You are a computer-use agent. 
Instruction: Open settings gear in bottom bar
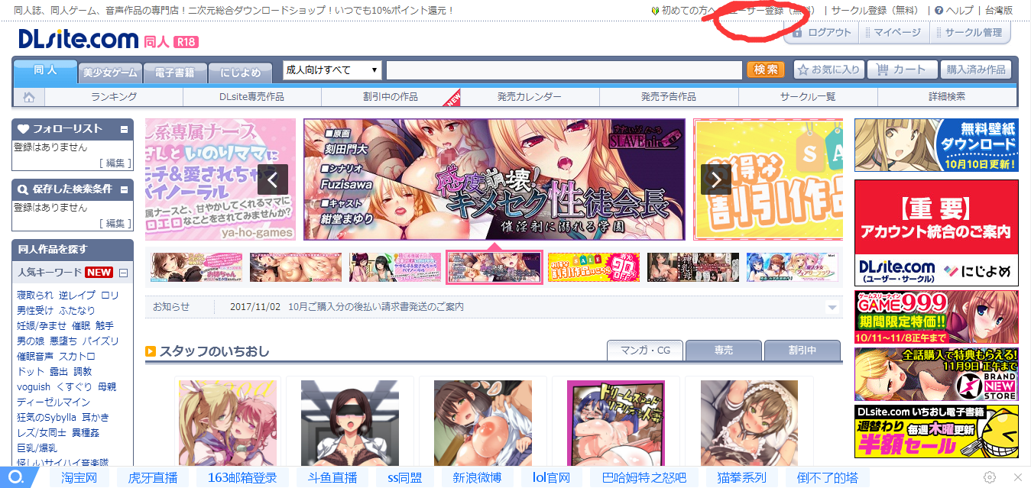pos(990,477)
